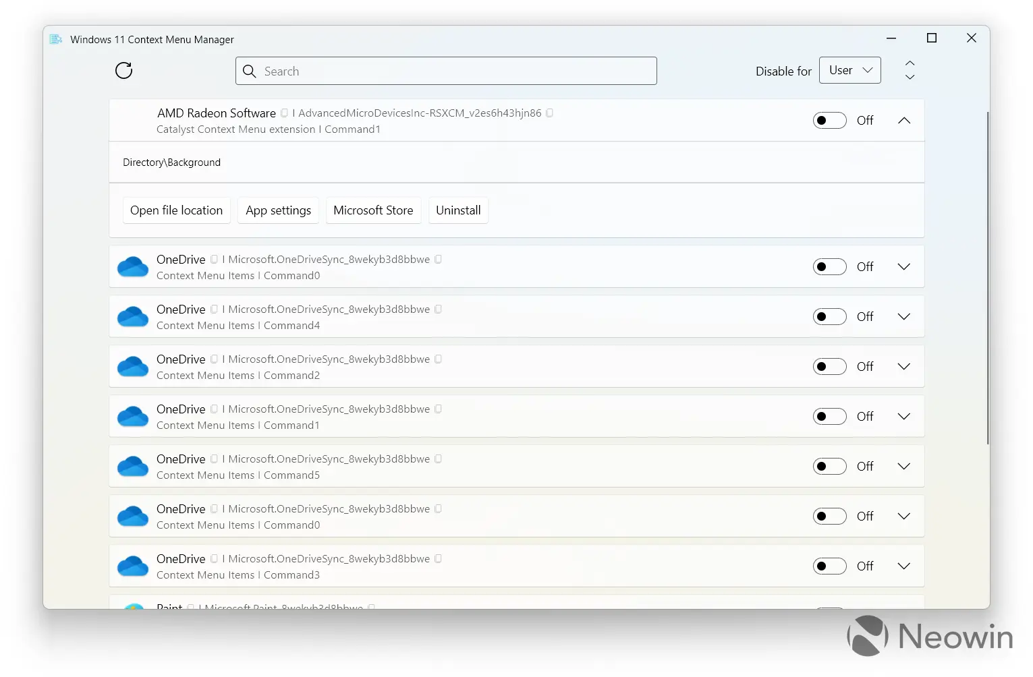The image size is (1033, 677).
Task: Click the up chevron beside Disable for
Action: click(x=910, y=63)
